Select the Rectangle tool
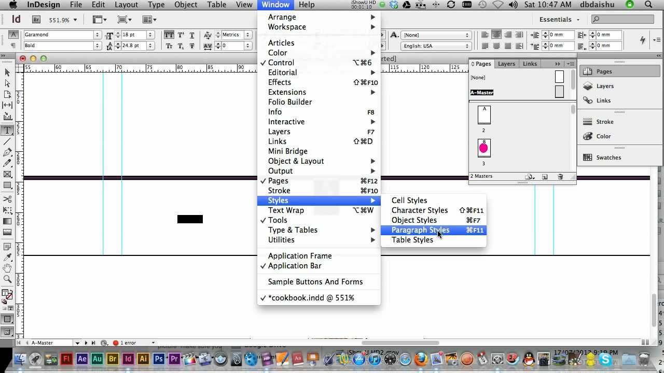The image size is (664, 373). [7, 185]
